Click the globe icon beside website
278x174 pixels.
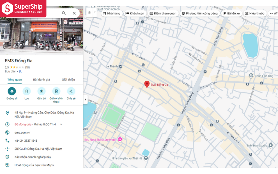pos(7,133)
